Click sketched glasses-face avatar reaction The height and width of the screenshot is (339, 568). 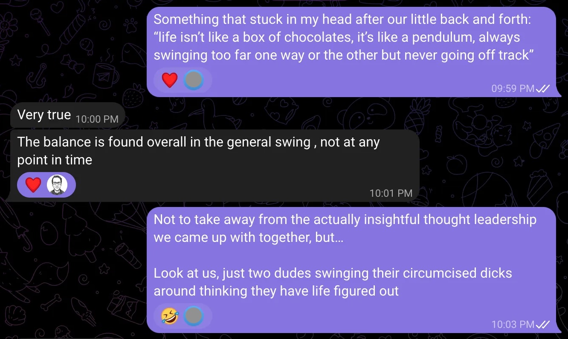(57, 185)
